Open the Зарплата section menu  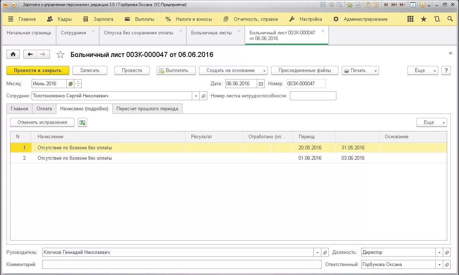coord(98,19)
